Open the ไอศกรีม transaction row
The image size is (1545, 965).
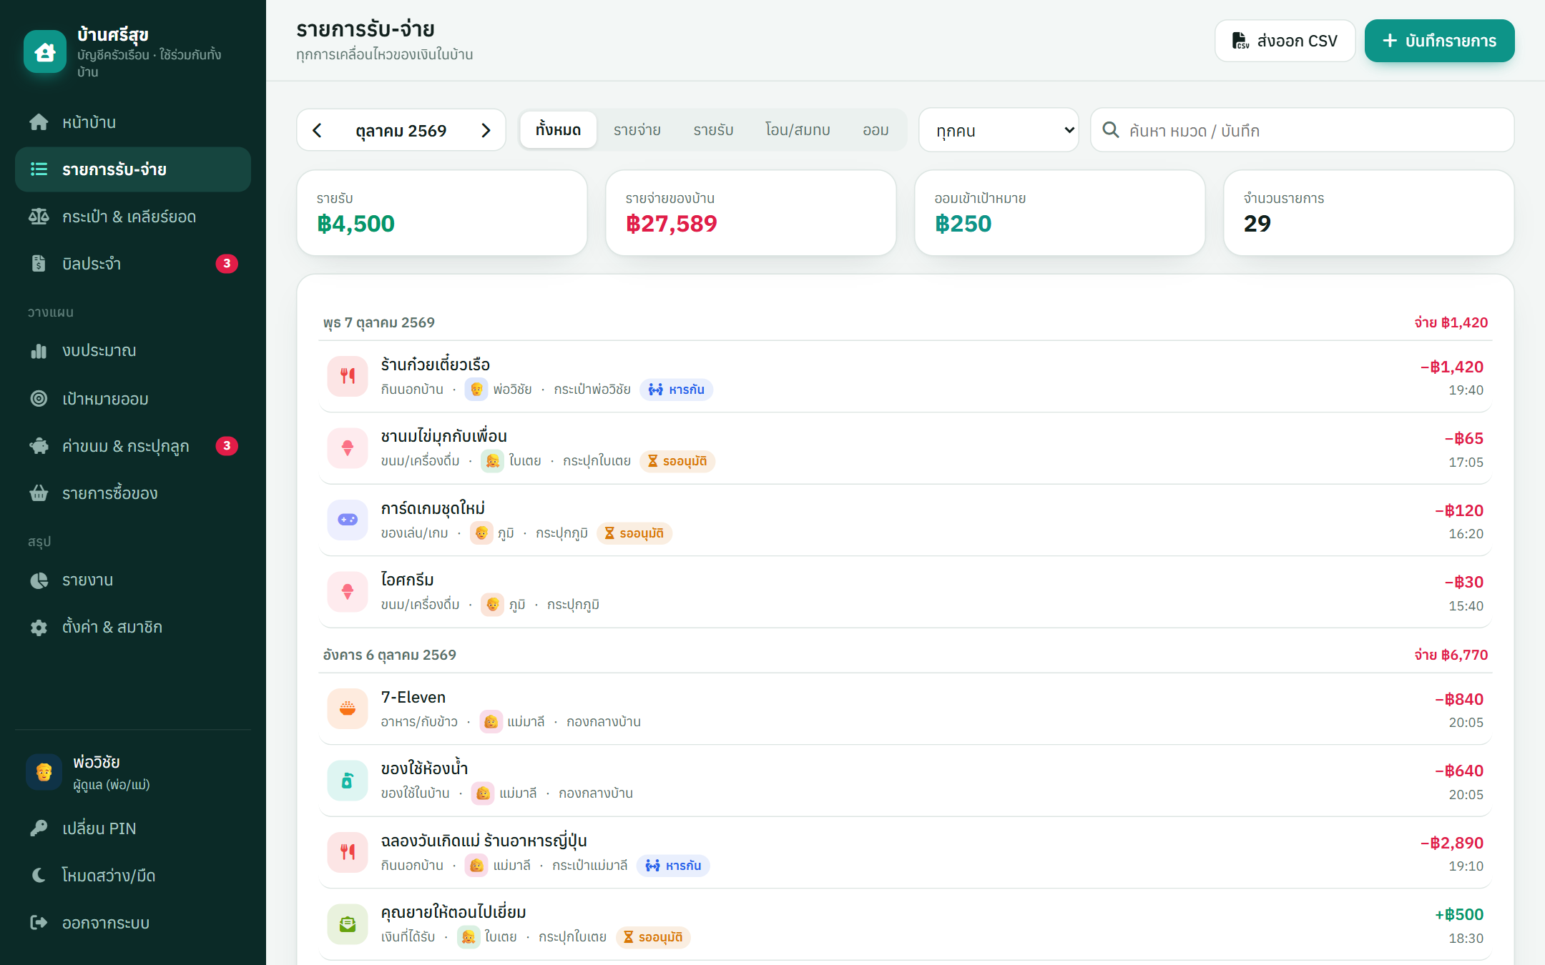pos(905,592)
